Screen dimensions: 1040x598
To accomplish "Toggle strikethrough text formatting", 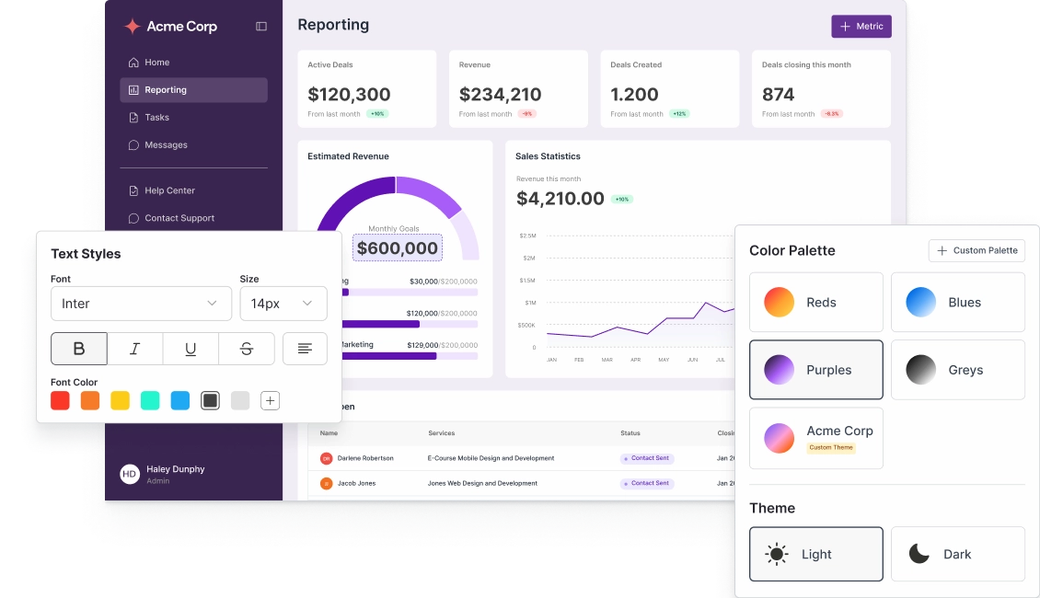I will pos(246,349).
